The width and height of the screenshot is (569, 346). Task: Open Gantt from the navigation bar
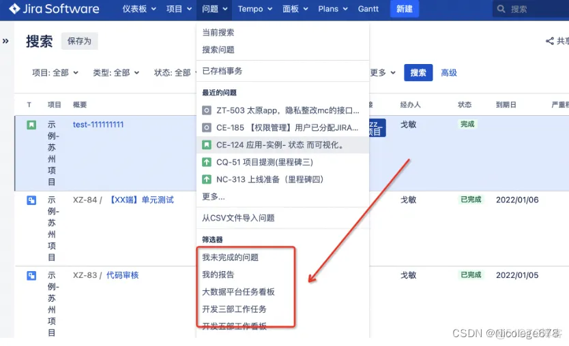pos(368,9)
